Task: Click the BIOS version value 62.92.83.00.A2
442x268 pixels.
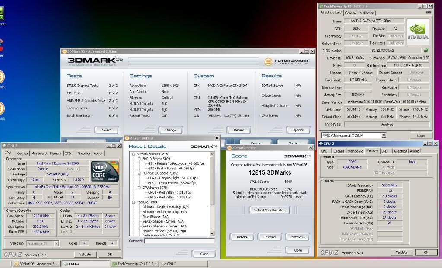Action: click(x=383, y=51)
